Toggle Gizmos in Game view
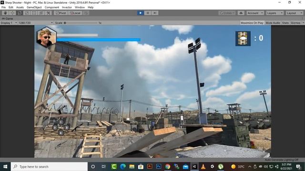Viewport: 305px width, 171px height. [295, 23]
